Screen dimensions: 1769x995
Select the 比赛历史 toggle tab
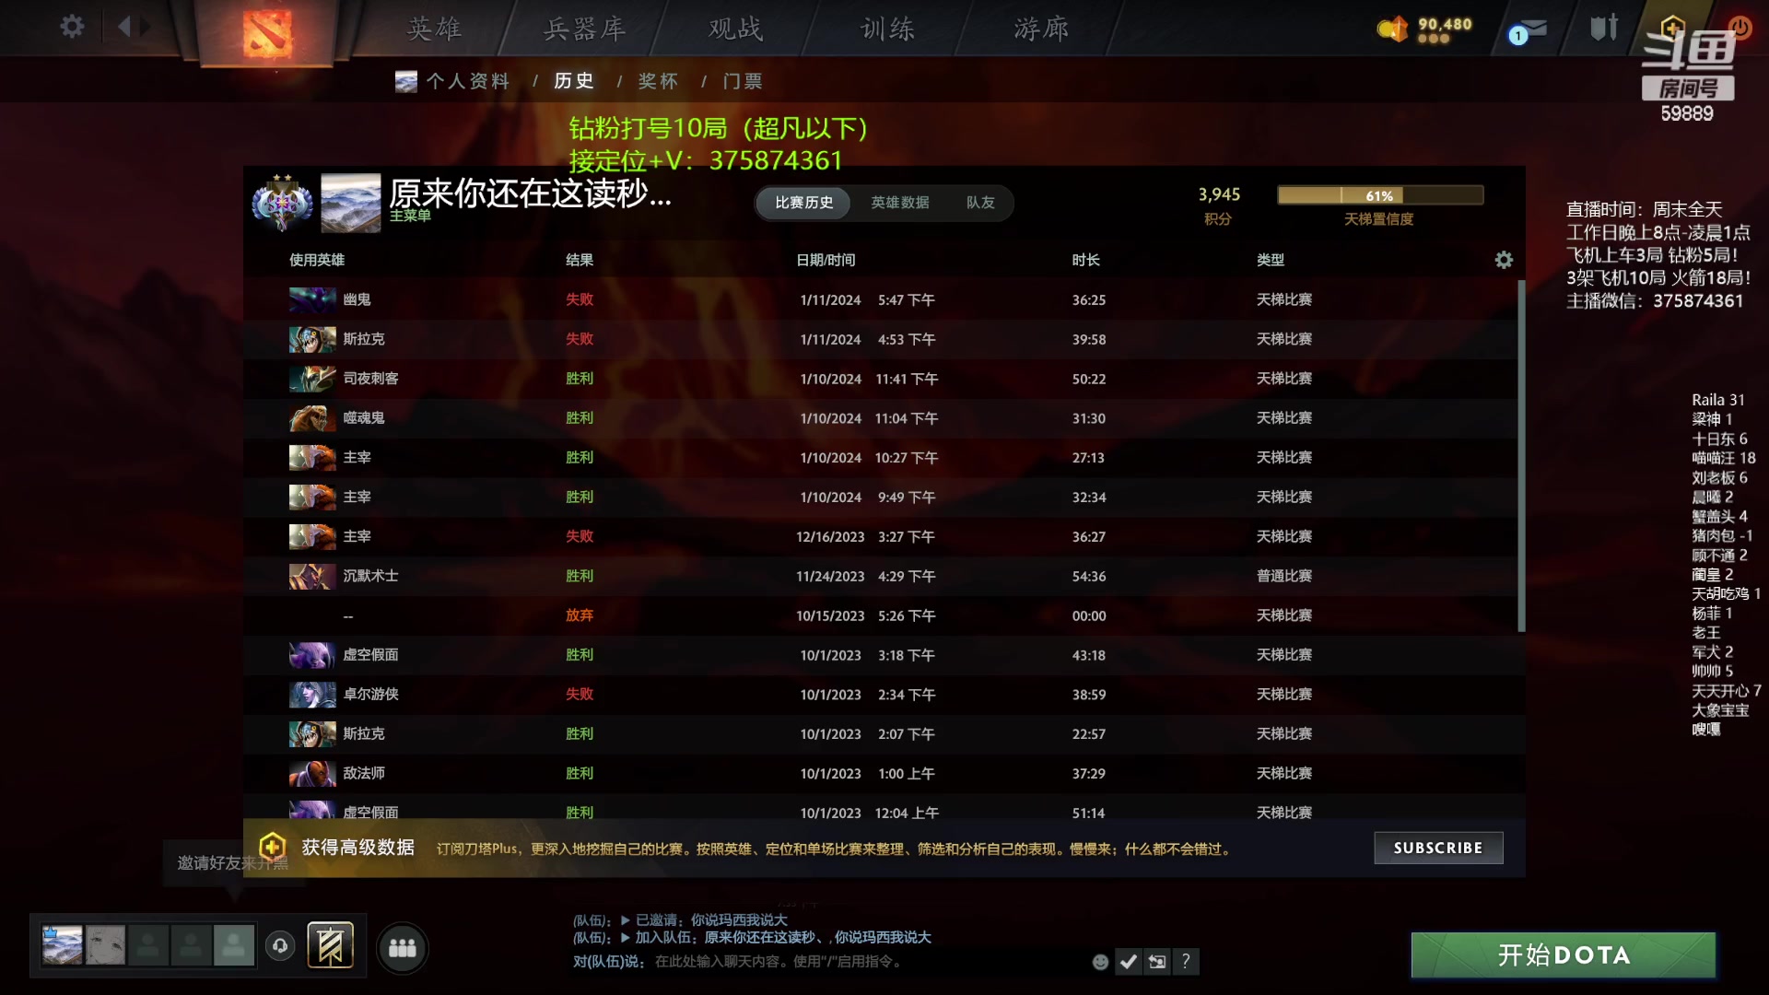click(803, 203)
